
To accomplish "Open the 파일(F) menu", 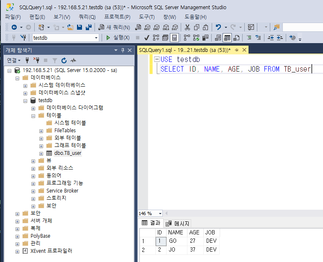I will point(13,17).
